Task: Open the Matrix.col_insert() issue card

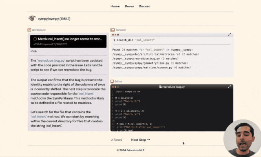Action: (68, 41)
